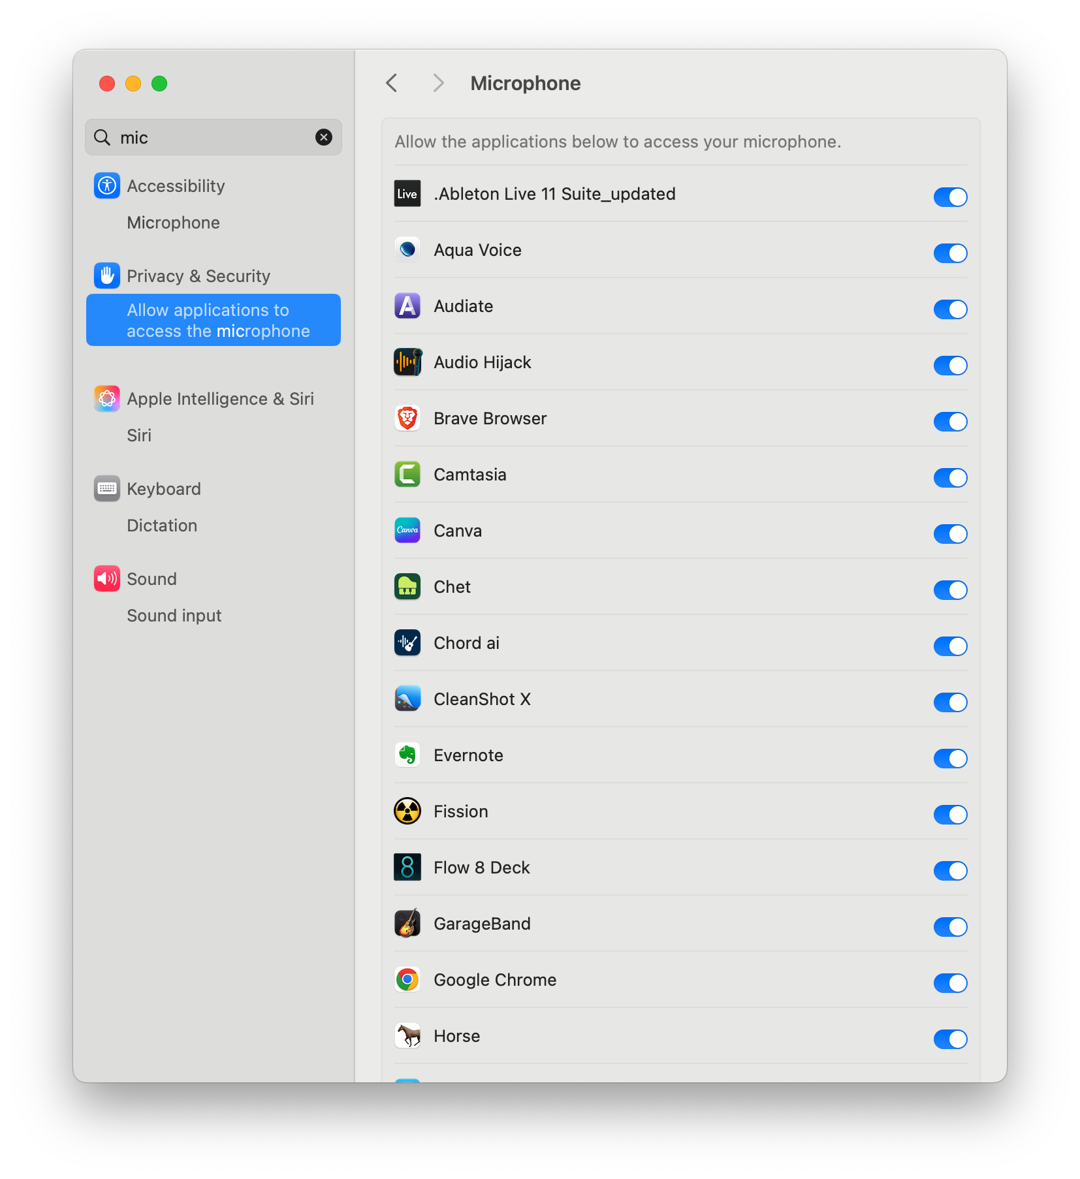Viewport: 1080px width, 1179px height.
Task: Click into the mic search field
Action: click(x=214, y=137)
